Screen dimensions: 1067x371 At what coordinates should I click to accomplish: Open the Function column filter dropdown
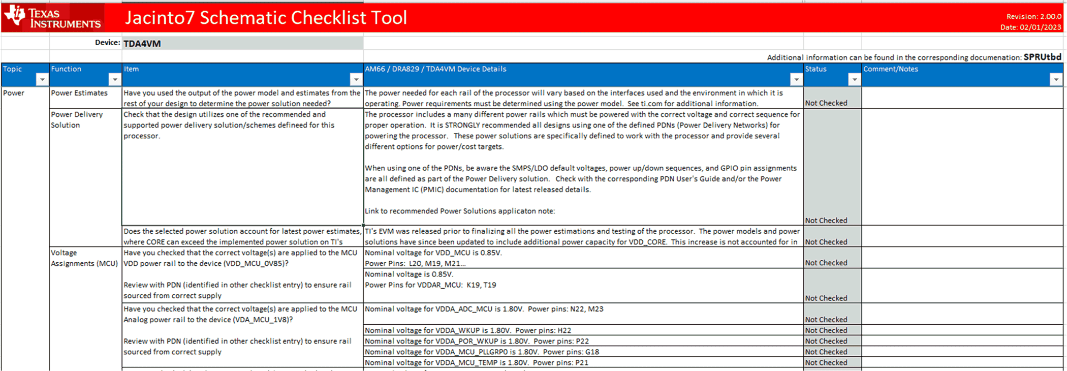[x=115, y=79]
